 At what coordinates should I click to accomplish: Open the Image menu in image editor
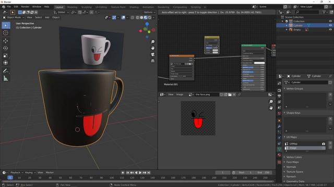click(180, 95)
